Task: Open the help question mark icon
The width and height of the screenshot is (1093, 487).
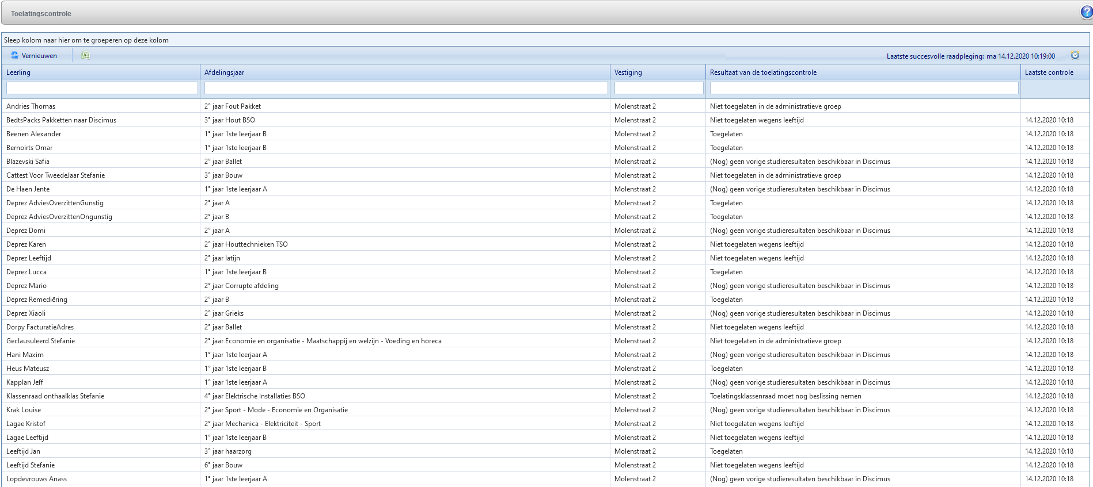Action: coord(1086,12)
